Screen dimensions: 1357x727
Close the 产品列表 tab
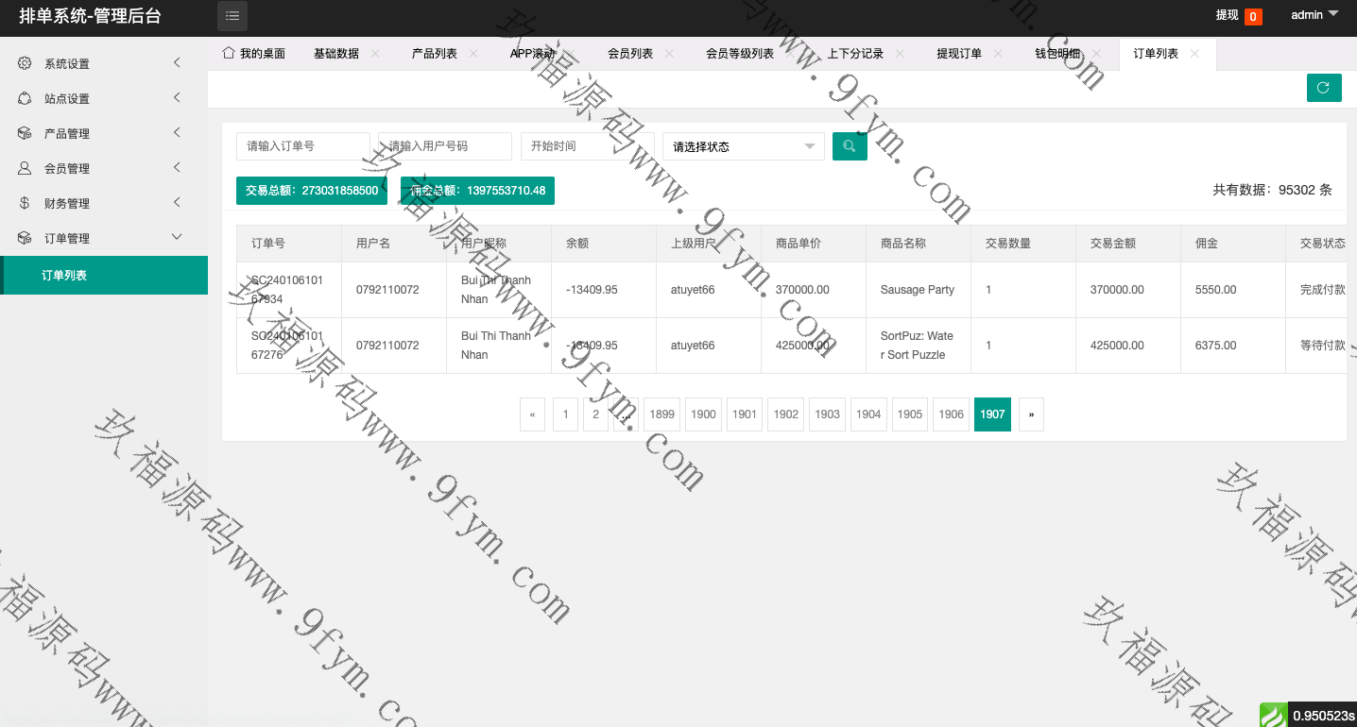pos(473,54)
